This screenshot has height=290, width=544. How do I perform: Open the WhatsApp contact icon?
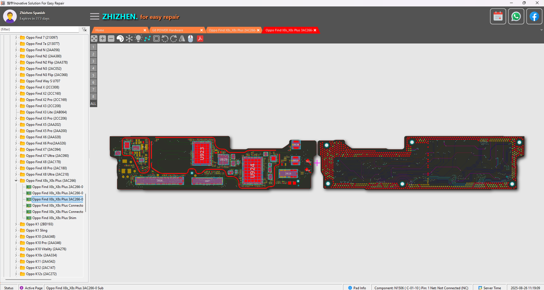point(516,17)
